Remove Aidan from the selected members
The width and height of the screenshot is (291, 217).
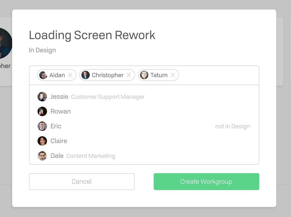coord(70,75)
